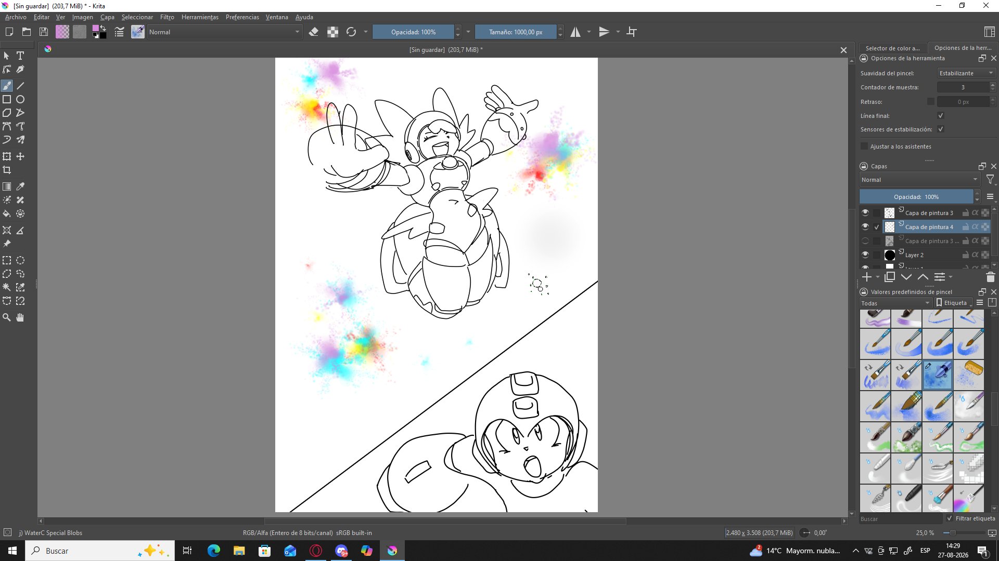Choose the Pan hand tool
The image size is (999, 561).
tap(20, 317)
